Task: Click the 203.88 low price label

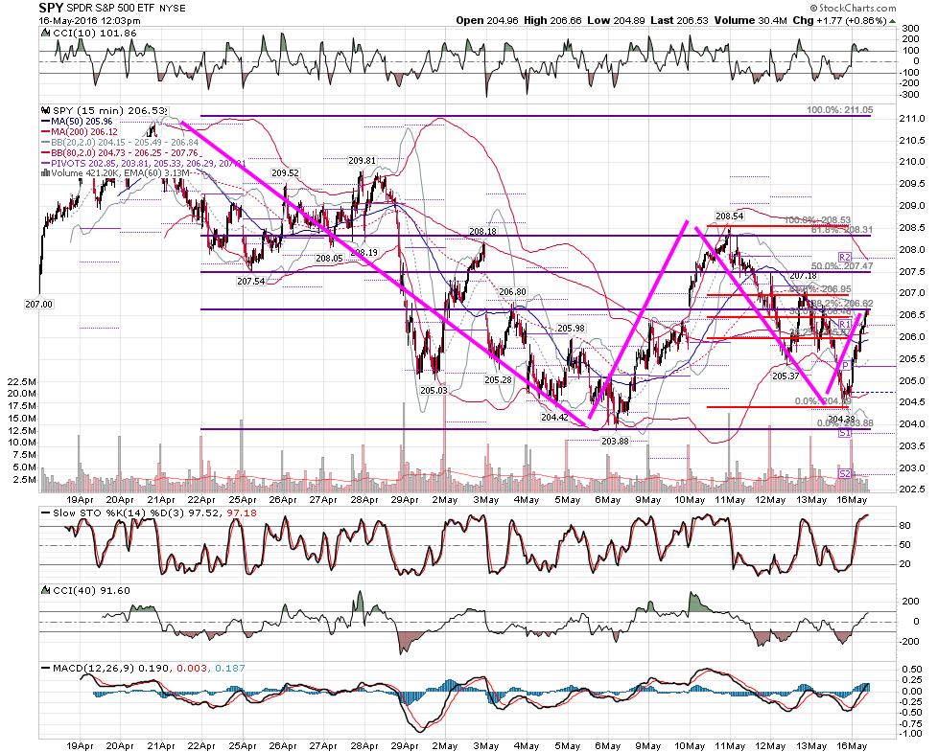Action: [615, 442]
